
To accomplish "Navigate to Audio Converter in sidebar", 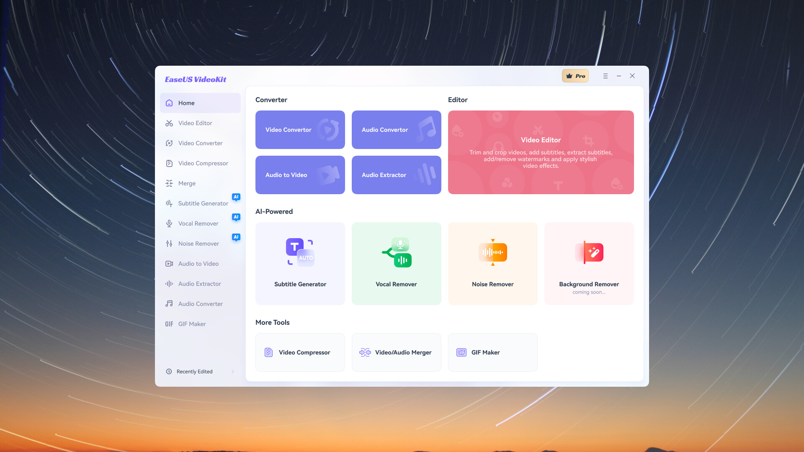I will tap(201, 304).
